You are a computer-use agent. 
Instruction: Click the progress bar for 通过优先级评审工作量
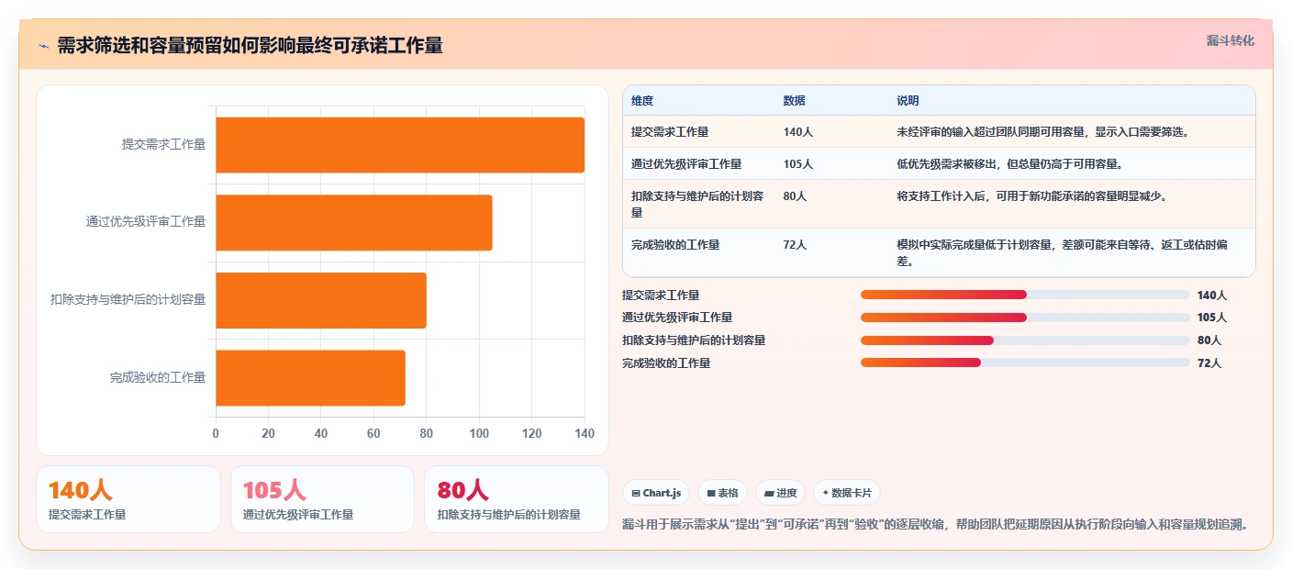tap(1025, 318)
